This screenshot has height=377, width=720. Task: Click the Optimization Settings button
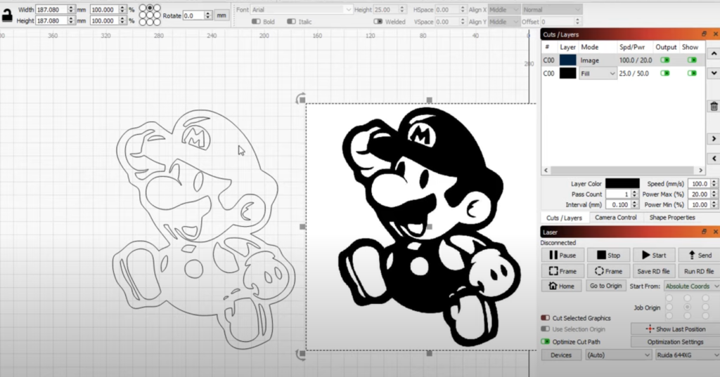[674, 342]
